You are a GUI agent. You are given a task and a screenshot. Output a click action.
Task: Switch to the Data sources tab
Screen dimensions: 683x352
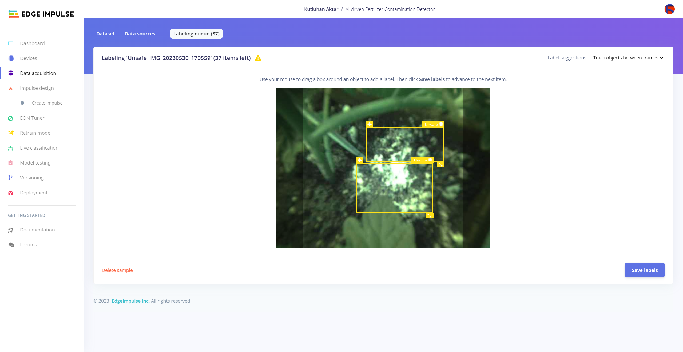click(x=140, y=34)
